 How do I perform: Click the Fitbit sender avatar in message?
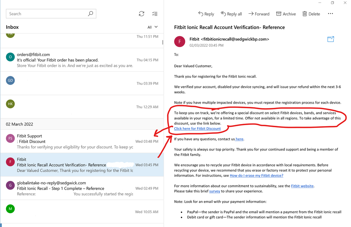[x=180, y=41]
